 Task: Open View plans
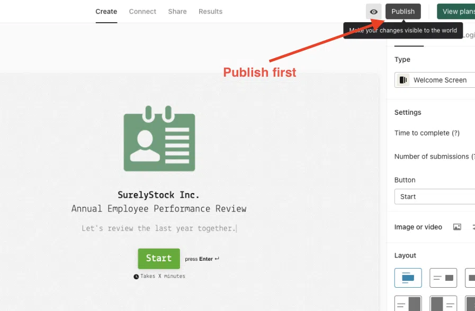point(456,12)
